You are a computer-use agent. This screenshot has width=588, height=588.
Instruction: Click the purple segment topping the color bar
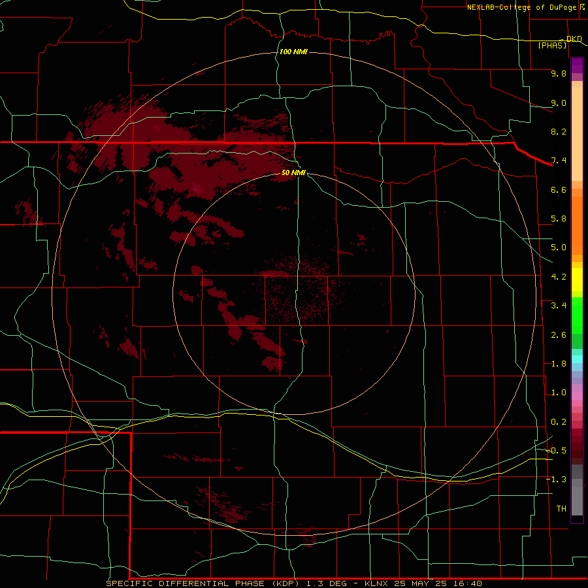577,65
